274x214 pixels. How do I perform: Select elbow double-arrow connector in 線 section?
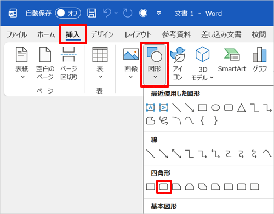coord(215,154)
